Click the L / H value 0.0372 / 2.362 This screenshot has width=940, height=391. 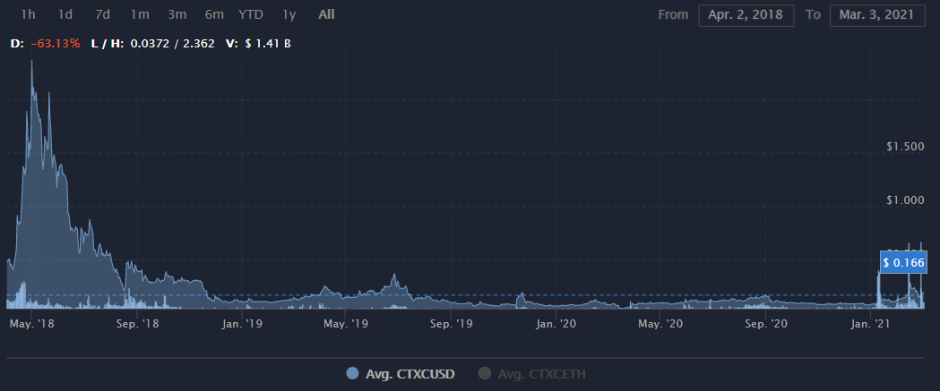click(x=173, y=44)
